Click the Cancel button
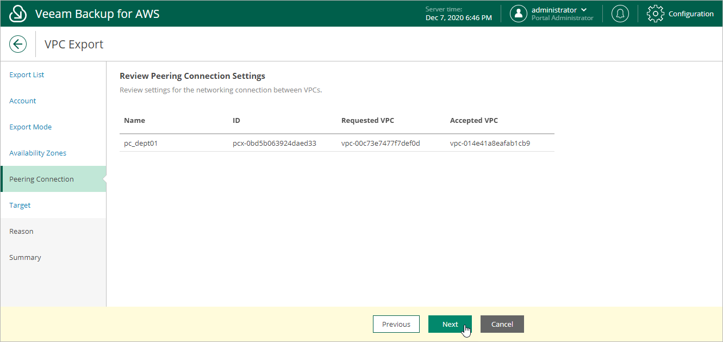This screenshot has width=723, height=342. pyautogui.click(x=502, y=324)
